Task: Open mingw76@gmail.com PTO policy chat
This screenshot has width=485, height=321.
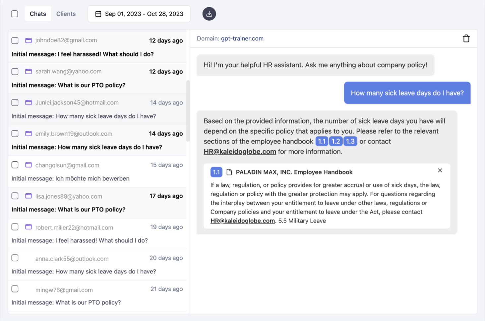Action: click(97, 296)
